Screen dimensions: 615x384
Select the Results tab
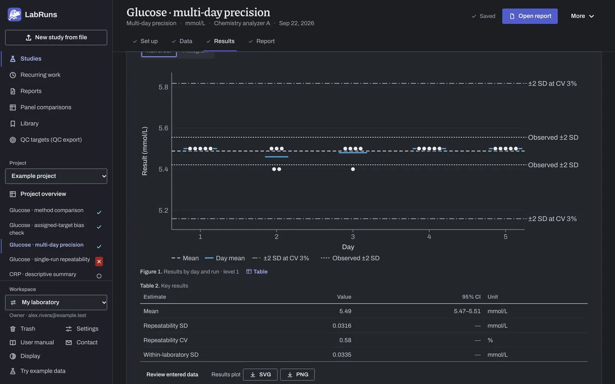[x=220, y=41]
